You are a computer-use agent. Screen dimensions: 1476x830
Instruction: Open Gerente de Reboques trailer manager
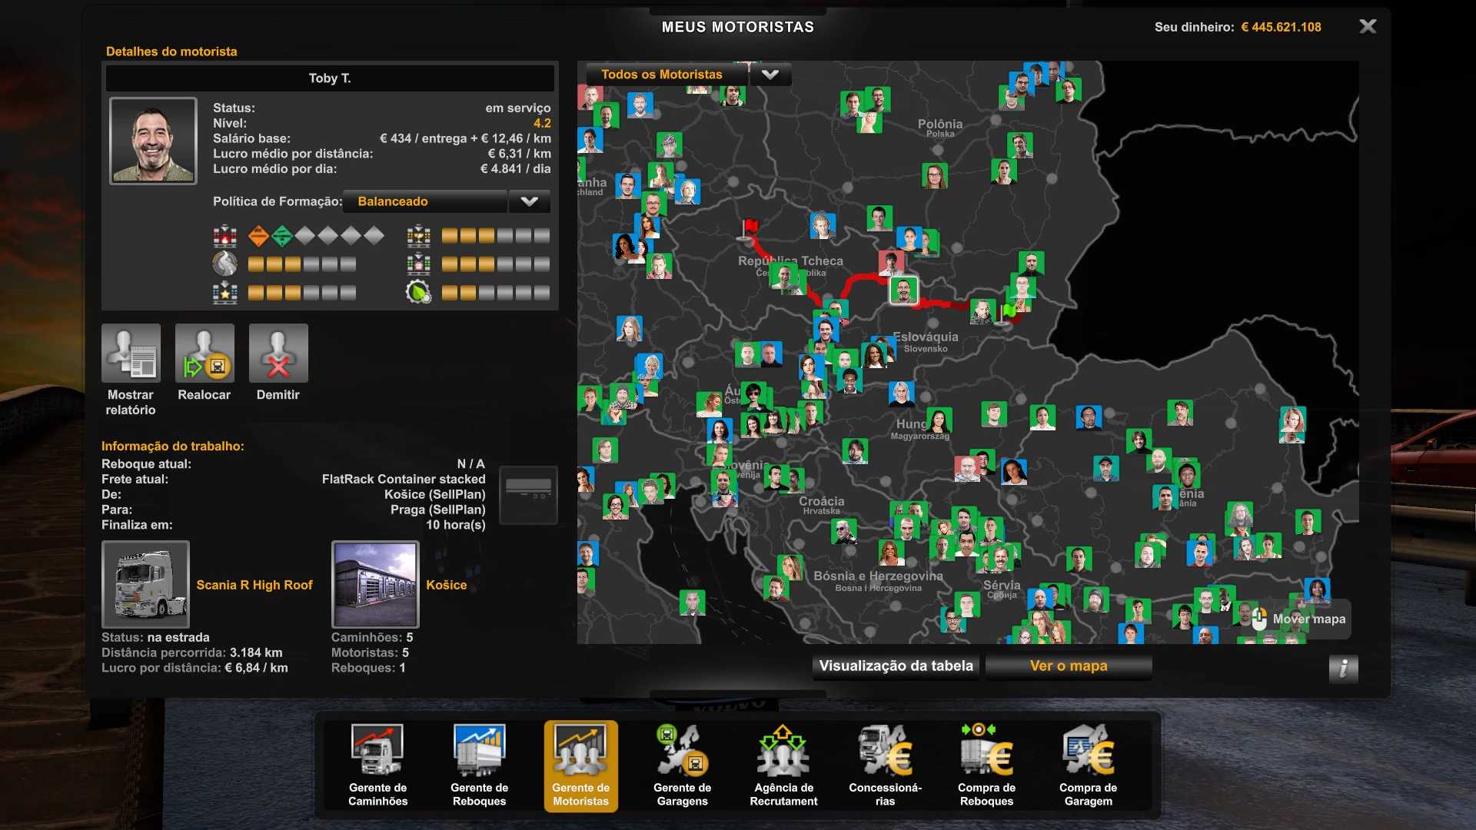point(479,765)
